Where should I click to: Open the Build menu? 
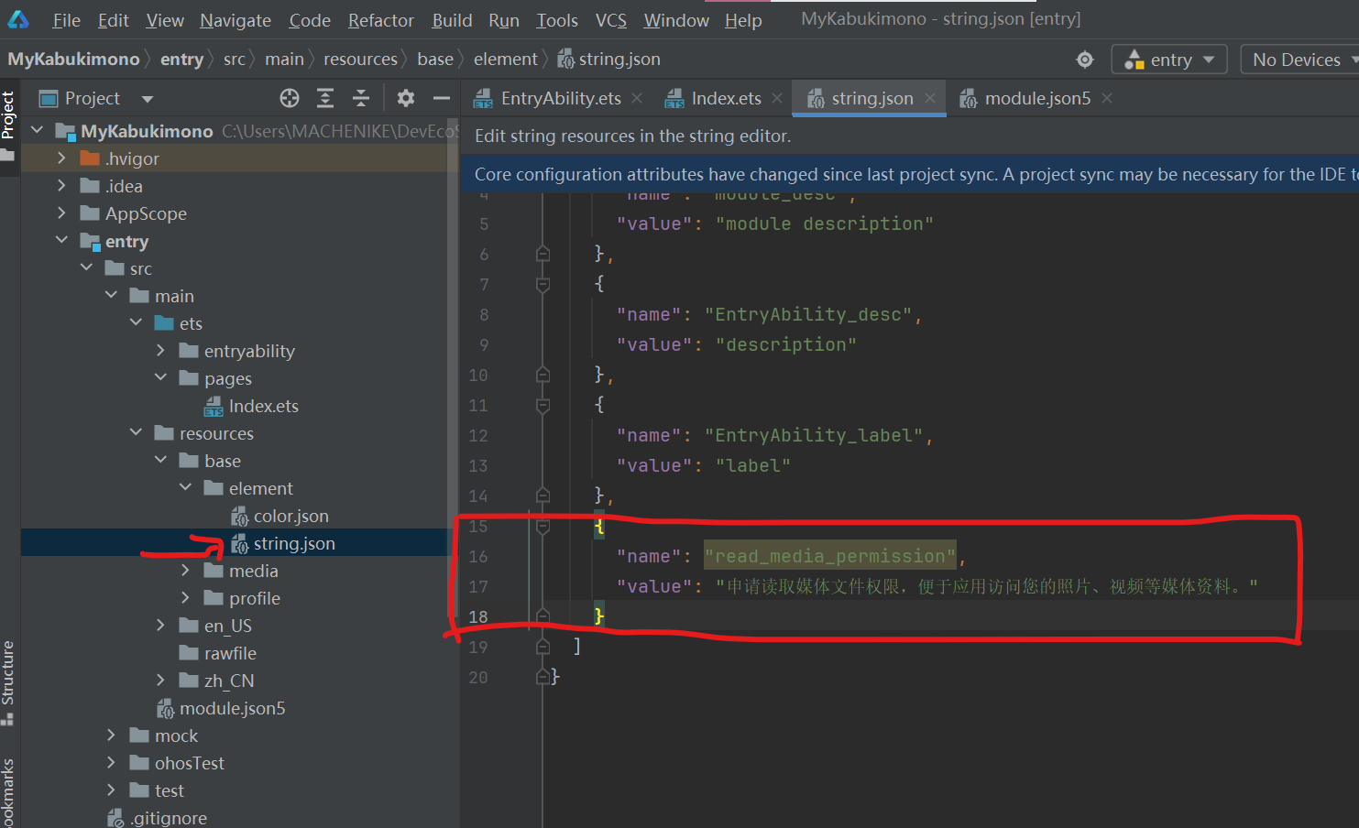(452, 20)
